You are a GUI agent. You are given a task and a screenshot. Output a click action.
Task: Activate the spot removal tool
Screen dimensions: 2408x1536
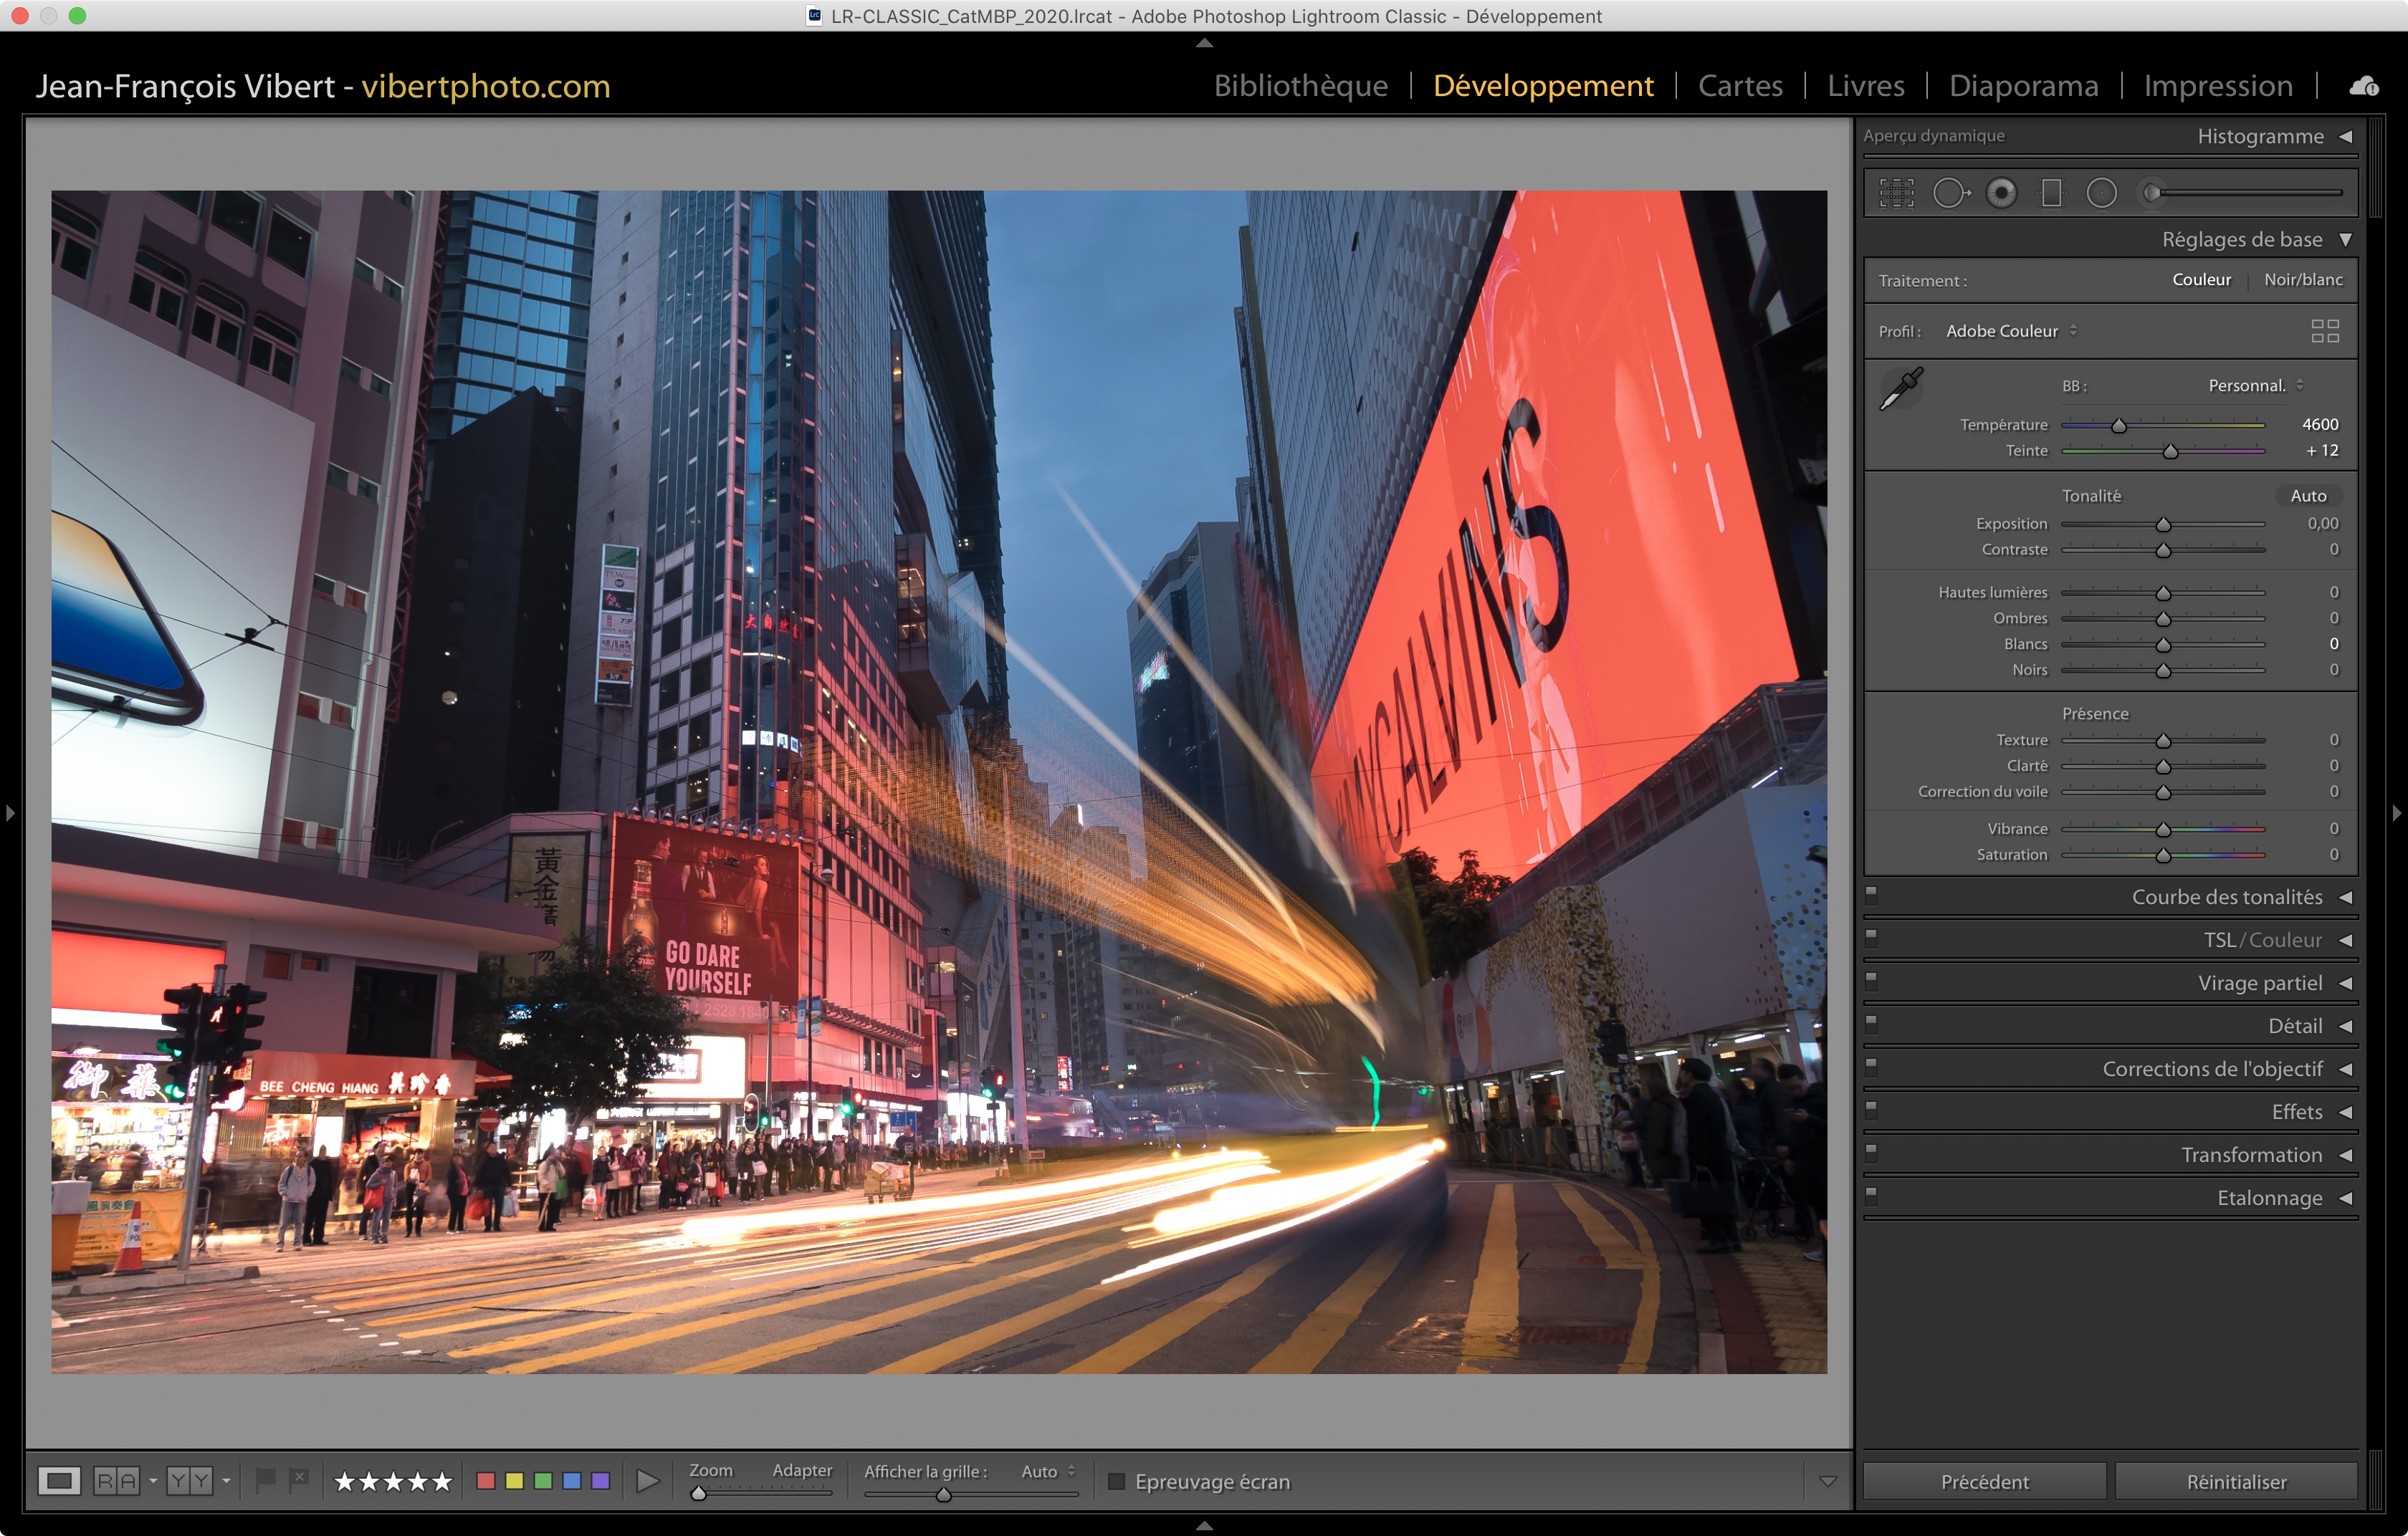[1949, 193]
